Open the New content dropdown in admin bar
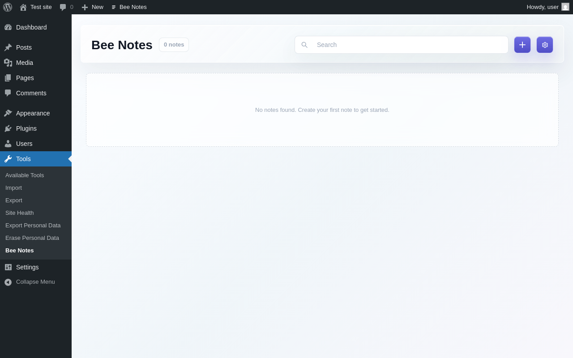Screen dimensions: 573x358 click(x=92, y=7)
